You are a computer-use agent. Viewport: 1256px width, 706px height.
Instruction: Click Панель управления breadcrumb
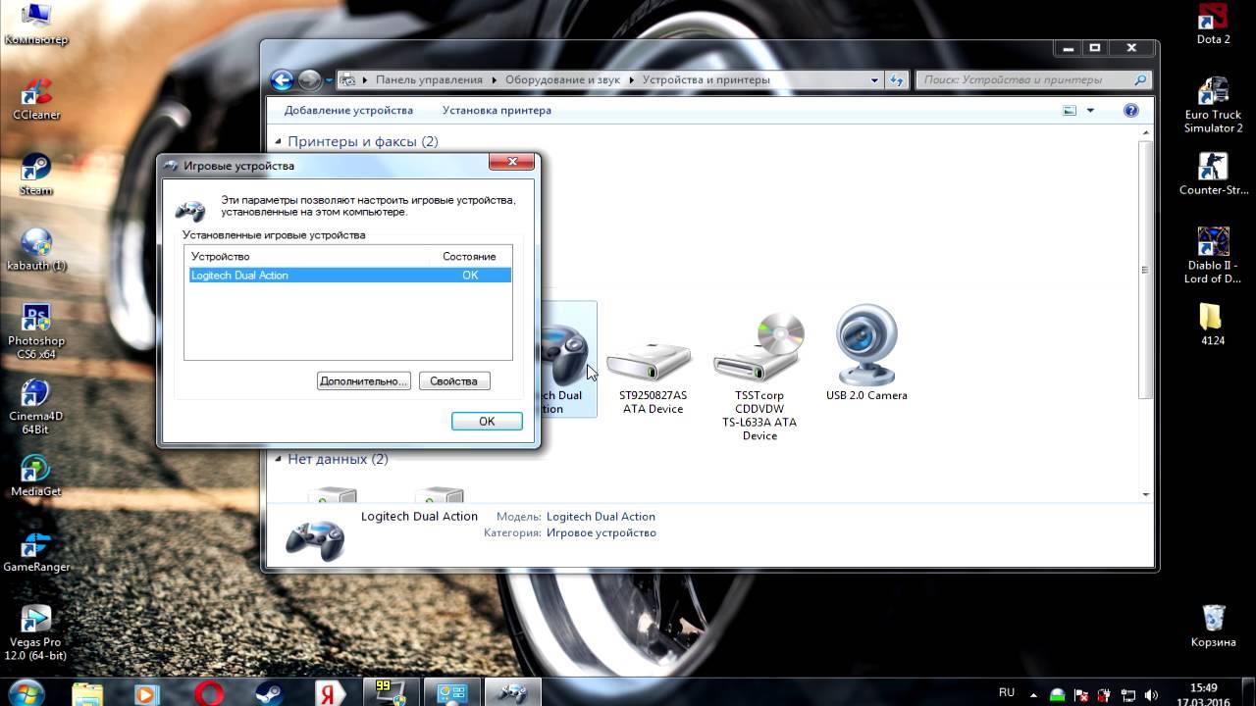pos(429,80)
